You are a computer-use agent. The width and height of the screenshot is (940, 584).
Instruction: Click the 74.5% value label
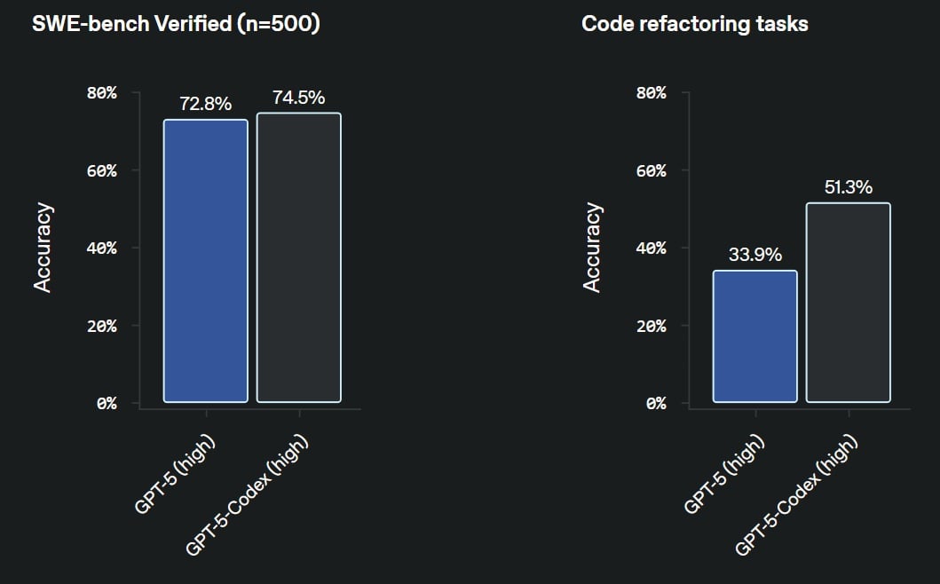pyautogui.click(x=298, y=97)
